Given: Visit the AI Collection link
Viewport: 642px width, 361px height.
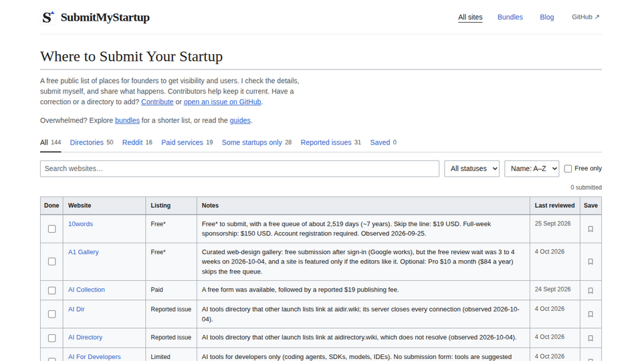Looking at the screenshot, I should [86, 289].
